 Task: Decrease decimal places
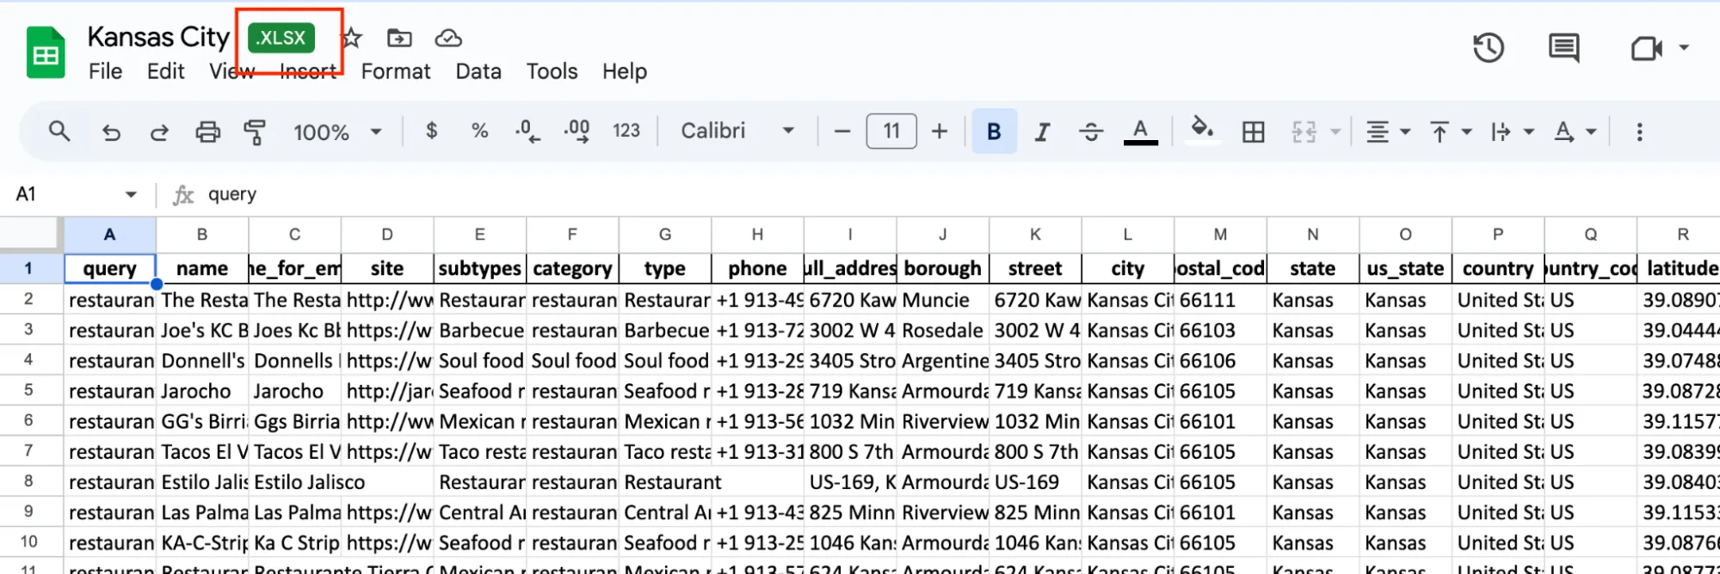[527, 131]
